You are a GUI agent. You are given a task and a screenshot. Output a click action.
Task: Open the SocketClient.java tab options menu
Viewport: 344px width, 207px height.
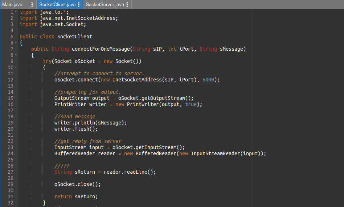[79, 4]
